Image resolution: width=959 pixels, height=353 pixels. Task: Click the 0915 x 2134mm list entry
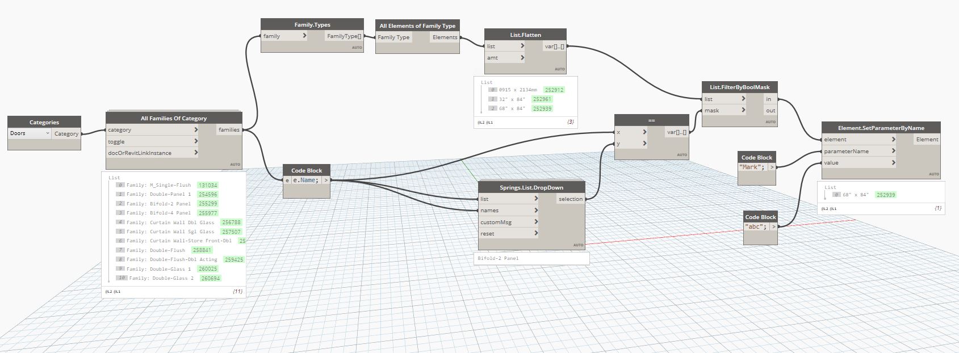click(518, 90)
